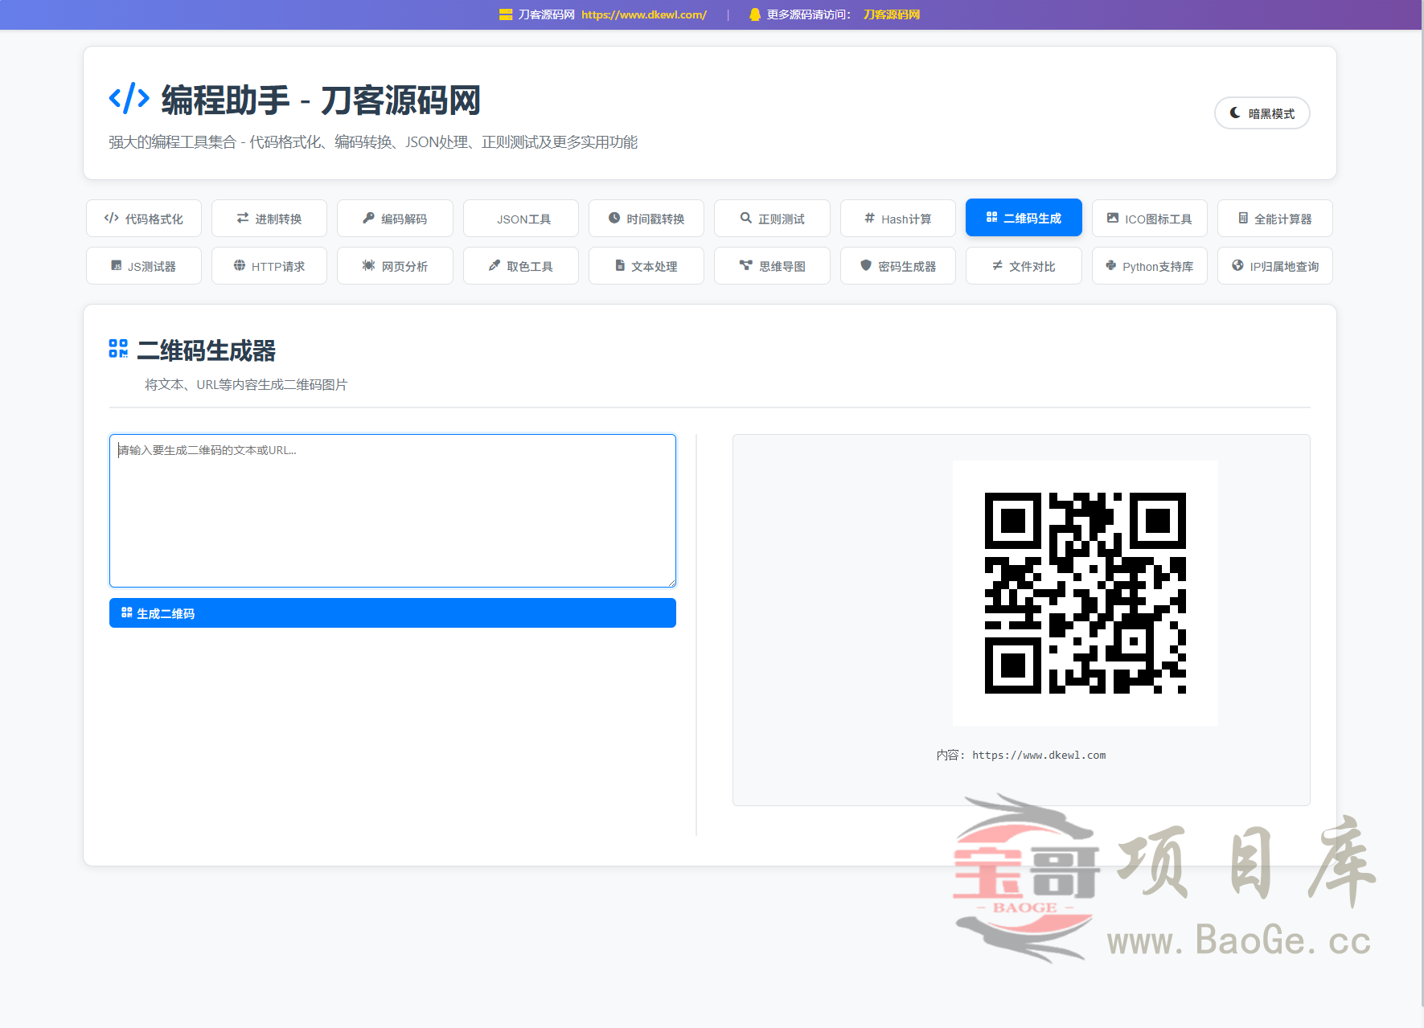Click the calculator icon on 全能计算器
The height and width of the screenshot is (1028, 1424).
coord(1243,218)
